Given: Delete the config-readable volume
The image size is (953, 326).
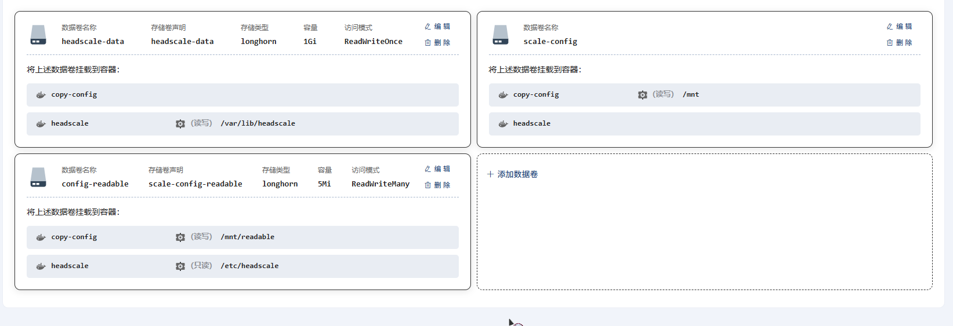Looking at the screenshot, I should [437, 185].
